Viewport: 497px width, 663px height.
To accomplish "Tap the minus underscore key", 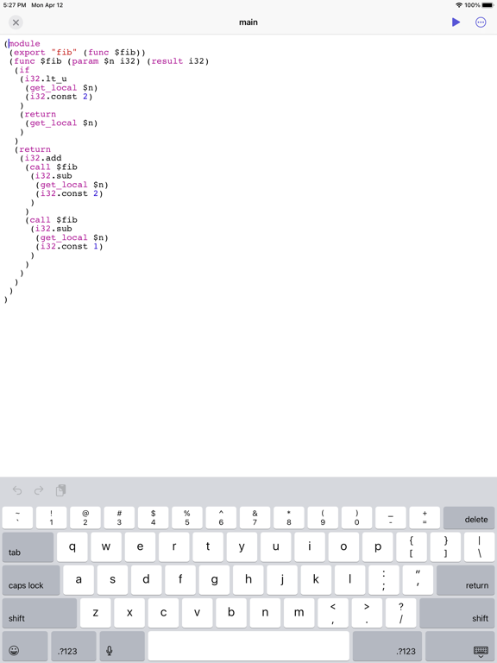I will (x=391, y=518).
